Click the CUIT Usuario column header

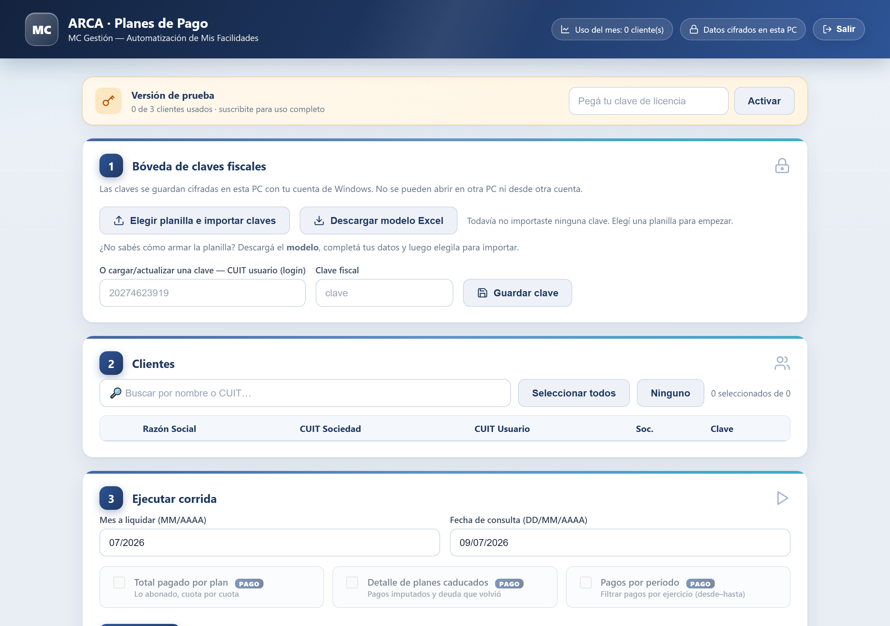click(502, 428)
